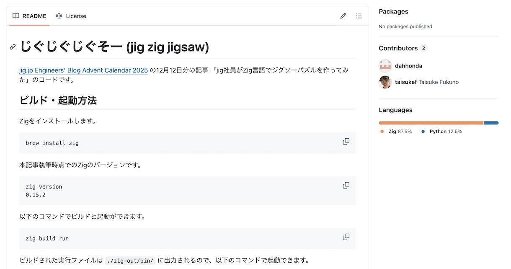Switch to the License tab
Viewport: 511px width, 269px height.
[x=71, y=16]
